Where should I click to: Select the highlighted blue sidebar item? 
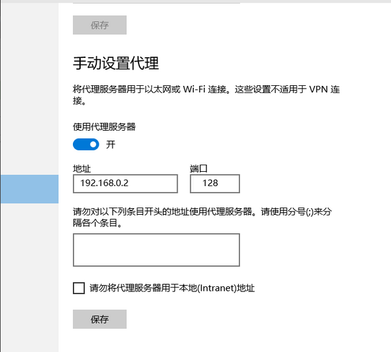click(29, 189)
